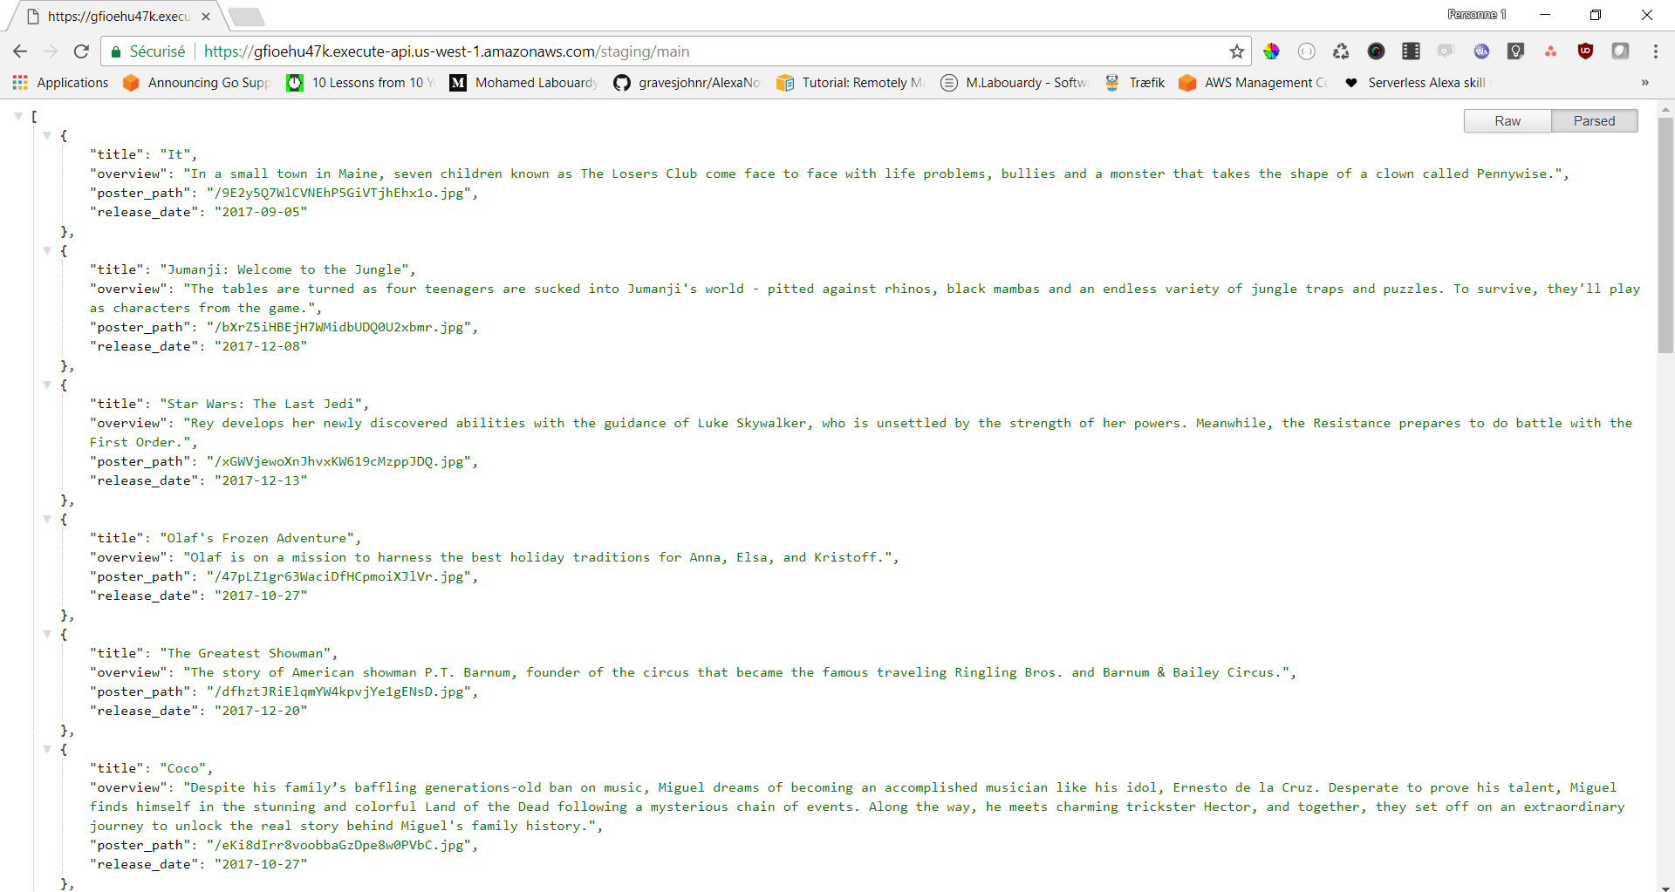Screen dimensions: 1675x892
Task: Collapse the root JSON array
Action: tap(17, 116)
